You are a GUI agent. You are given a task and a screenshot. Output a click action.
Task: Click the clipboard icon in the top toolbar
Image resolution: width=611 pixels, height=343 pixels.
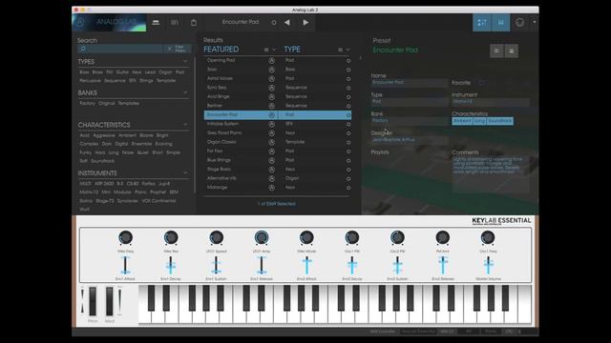[x=194, y=23]
